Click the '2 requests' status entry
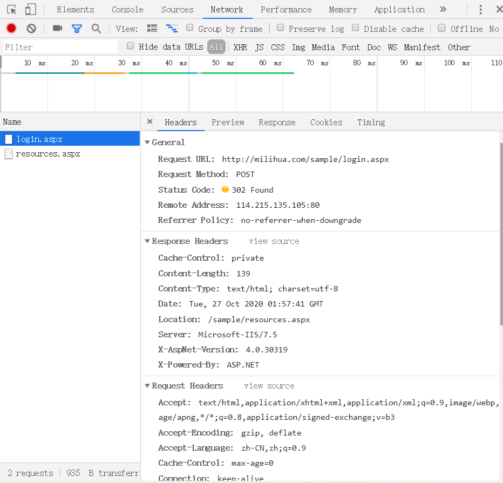The image size is (503, 483). point(30,473)
